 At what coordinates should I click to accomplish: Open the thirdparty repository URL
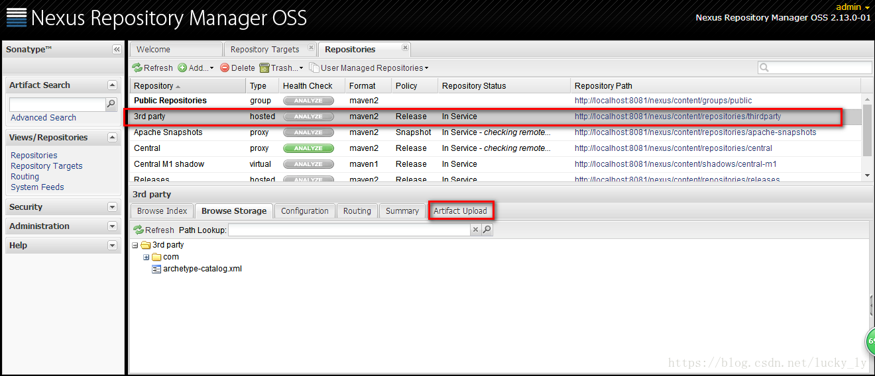(x=677, y=117)
